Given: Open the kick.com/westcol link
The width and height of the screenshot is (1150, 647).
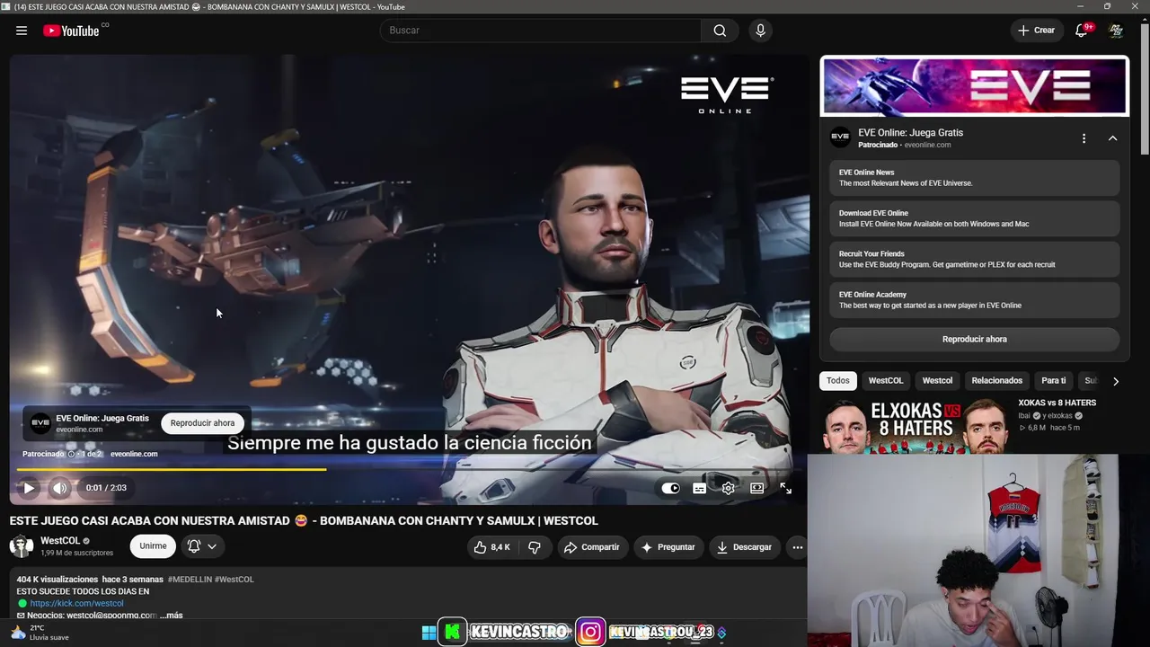Looking at the screenshot, I should 76,603.
